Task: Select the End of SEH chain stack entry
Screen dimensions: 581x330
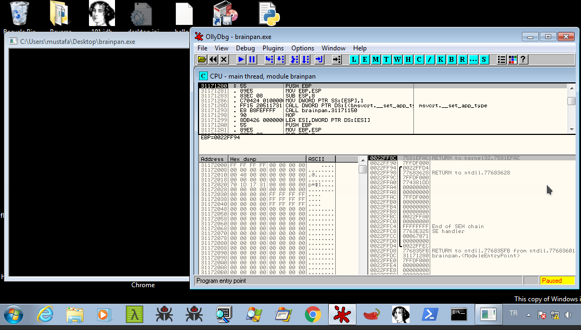Action: coord(458,227)
